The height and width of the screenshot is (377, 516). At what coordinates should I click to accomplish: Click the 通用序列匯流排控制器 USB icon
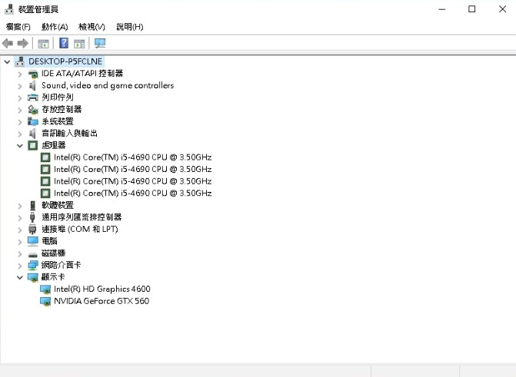[32, 217]
